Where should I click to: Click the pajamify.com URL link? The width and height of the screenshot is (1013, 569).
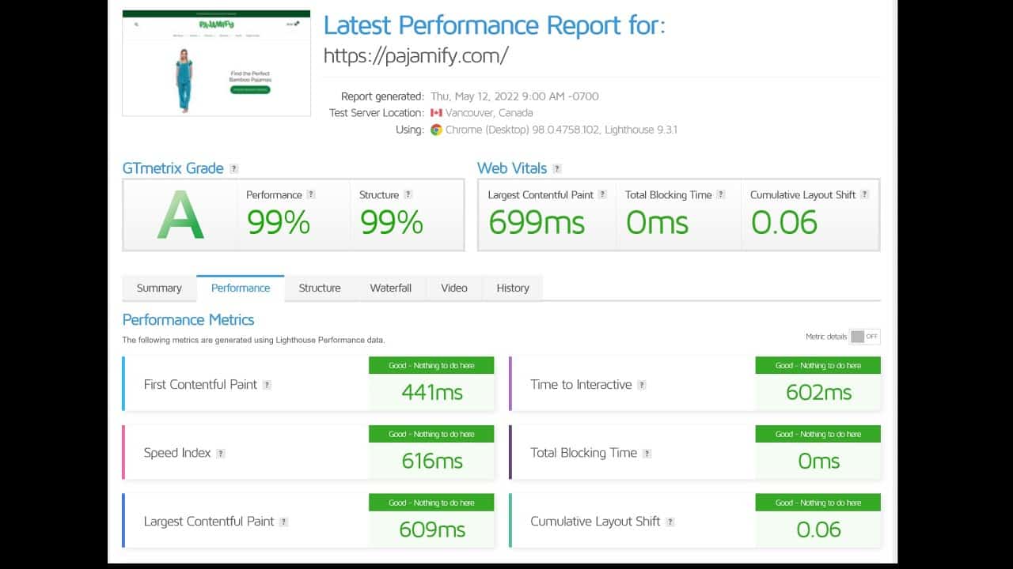click(x=416, y=55)
